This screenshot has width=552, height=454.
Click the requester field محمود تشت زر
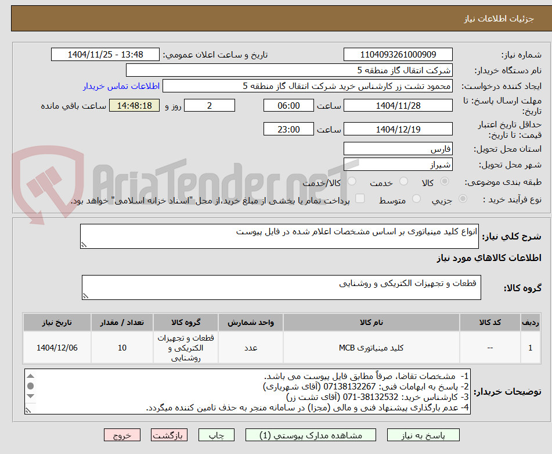[307, 86]
